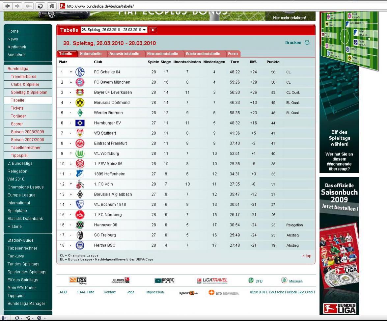Screen dimensions: 387x321
Task: Click the Borussia M'gladbach diamond logo
Action: pos(80,194)
